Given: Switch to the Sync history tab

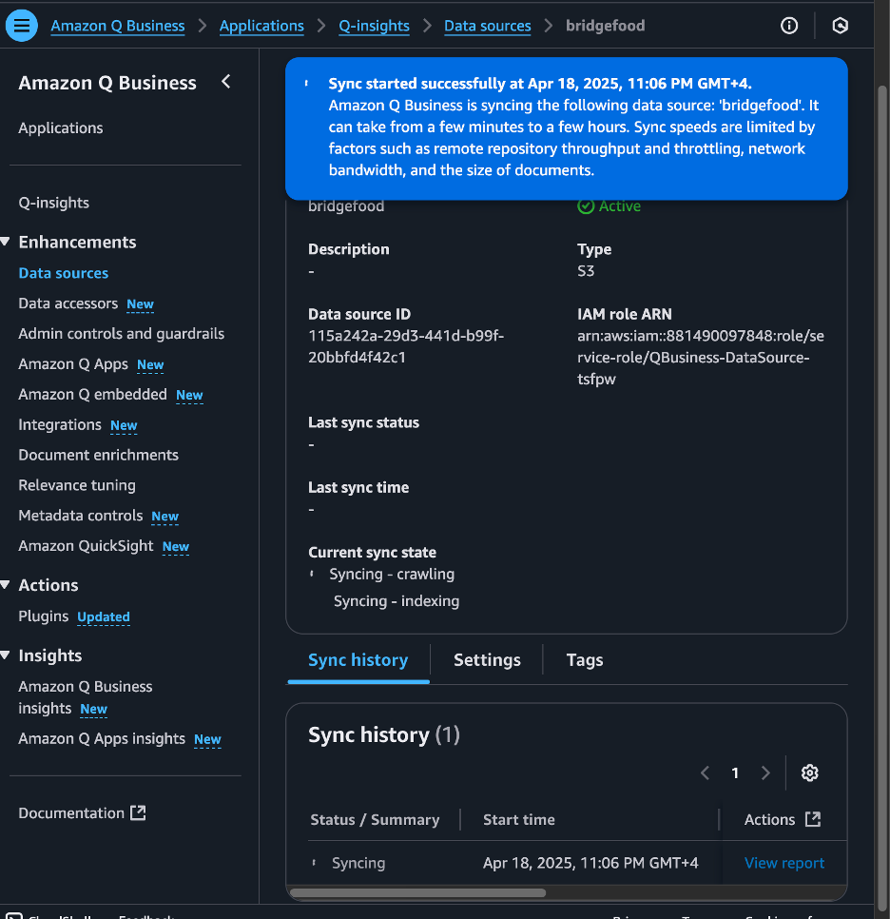Looking at the screenshot, I should click(358, 660).
